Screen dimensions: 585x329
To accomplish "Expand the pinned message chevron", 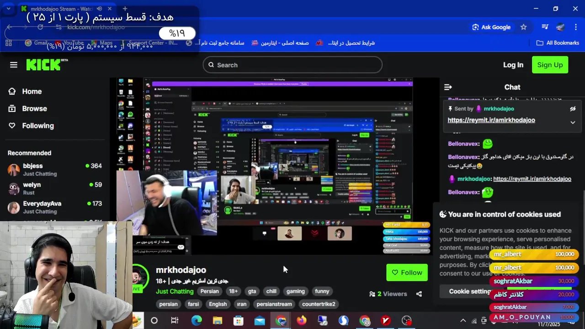I will click(x=573, y=122).
